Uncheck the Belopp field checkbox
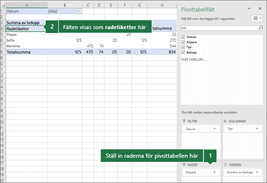The width and height of the screenshot is (267, 183). 183,52
